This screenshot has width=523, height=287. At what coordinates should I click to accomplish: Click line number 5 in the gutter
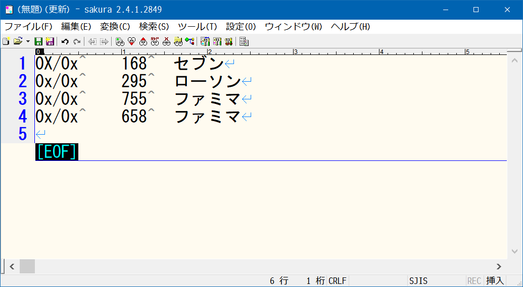pos(22,134)
